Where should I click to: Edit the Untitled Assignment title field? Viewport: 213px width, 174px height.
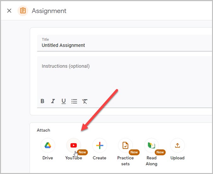(x=124, y=43)
